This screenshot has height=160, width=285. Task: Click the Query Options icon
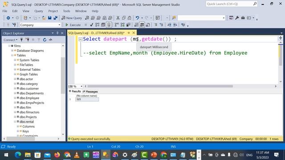coord(103,25)
